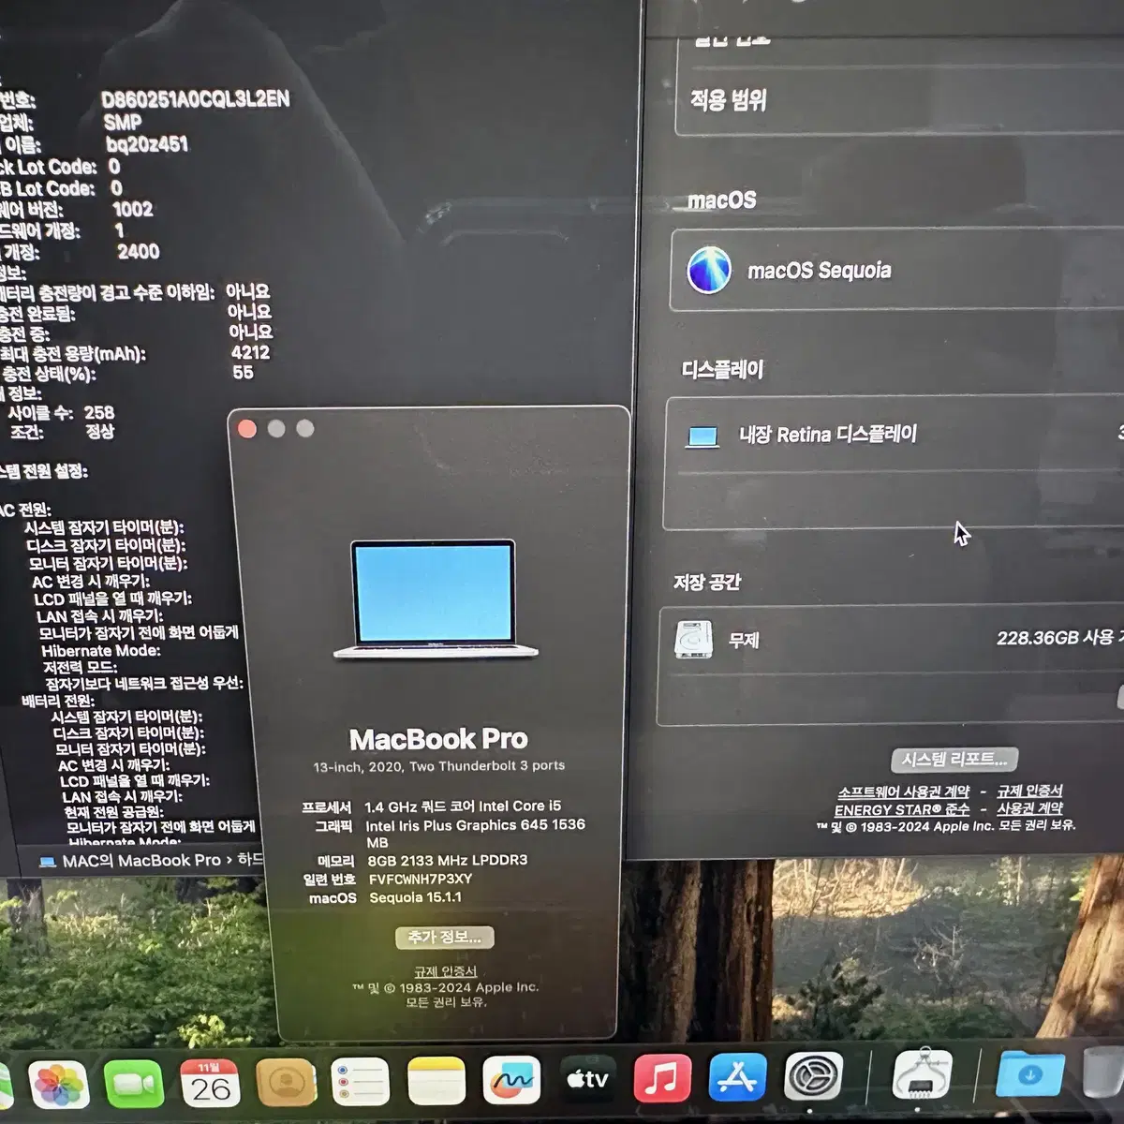Select the macOS Sequoia row
1124x1124 pixels.
pyautogui.click(x=897, y=270)
